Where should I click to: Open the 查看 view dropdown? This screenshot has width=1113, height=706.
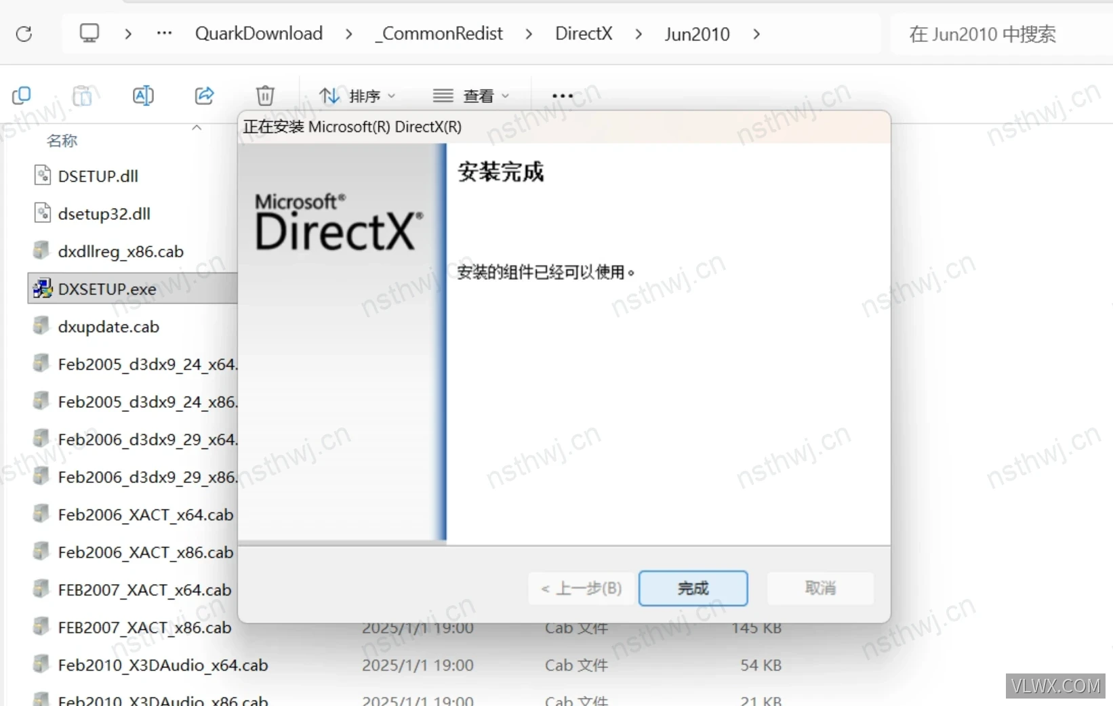pyautogui.click(x=471, y=96)
